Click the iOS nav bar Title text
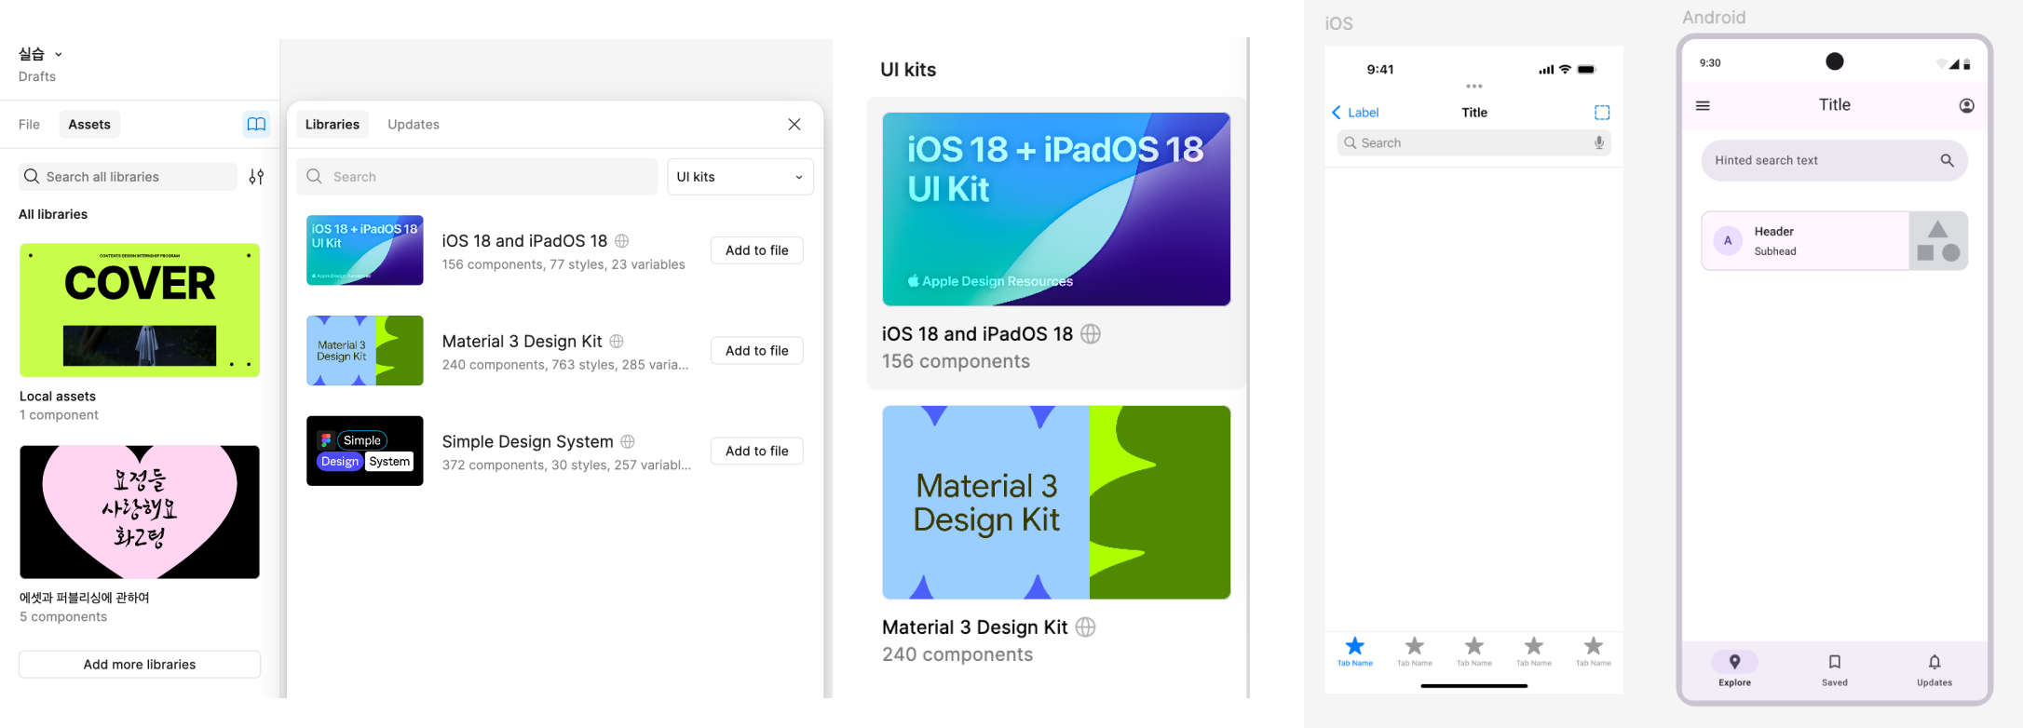Image resolution: width=2023 pixels, height=728 pixels. pyautogui.click(x=1473, y=113)
